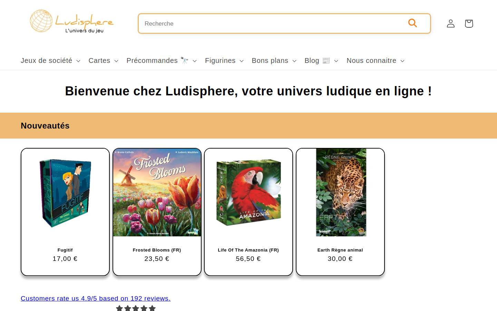This screenshot has width=497, height=311.
Task: Click the Bienvenue chez Ludisphere heading
Action: pyautogui.click(x=248, y=91)
